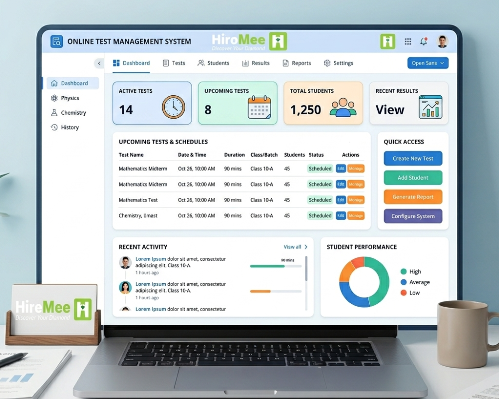The image size is (499, 399).
Task: Open the Open Sans font dropdown
Action: [x=428, y=63]
